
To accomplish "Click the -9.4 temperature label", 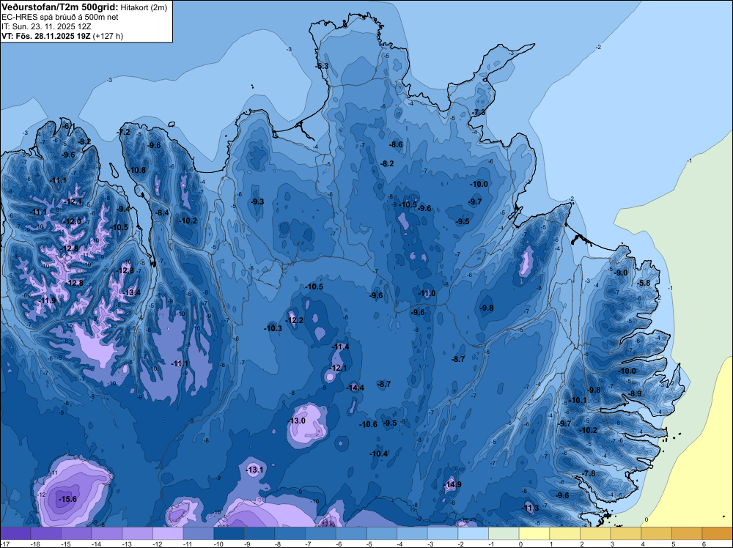I will (123, 210).
